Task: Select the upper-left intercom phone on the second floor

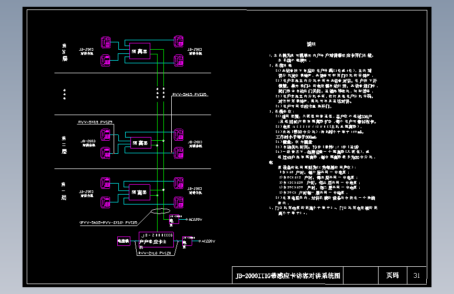Action: tap(105, 135)
